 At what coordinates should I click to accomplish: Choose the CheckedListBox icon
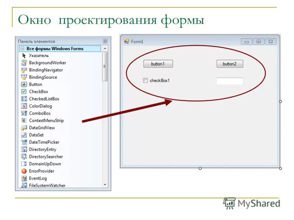24,99
